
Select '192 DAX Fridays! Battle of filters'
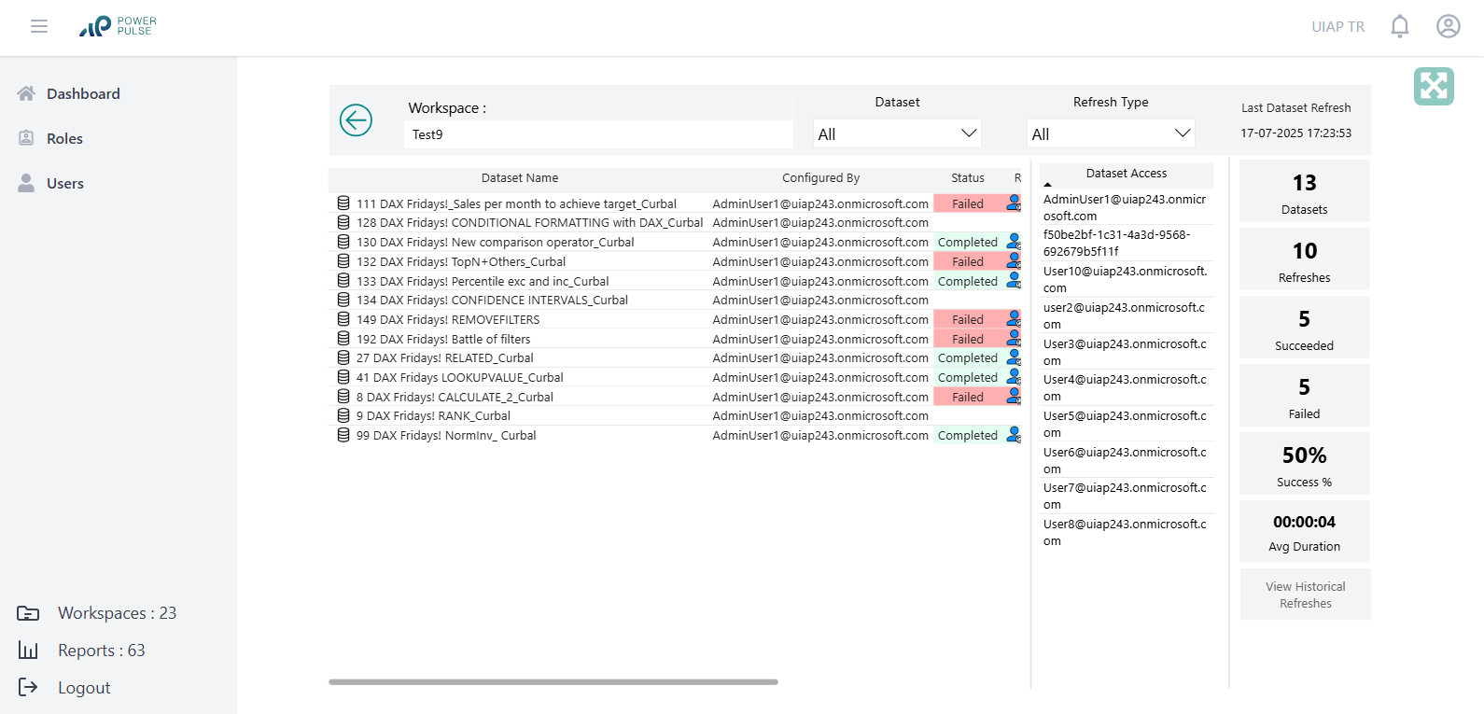tap(443, 339)
